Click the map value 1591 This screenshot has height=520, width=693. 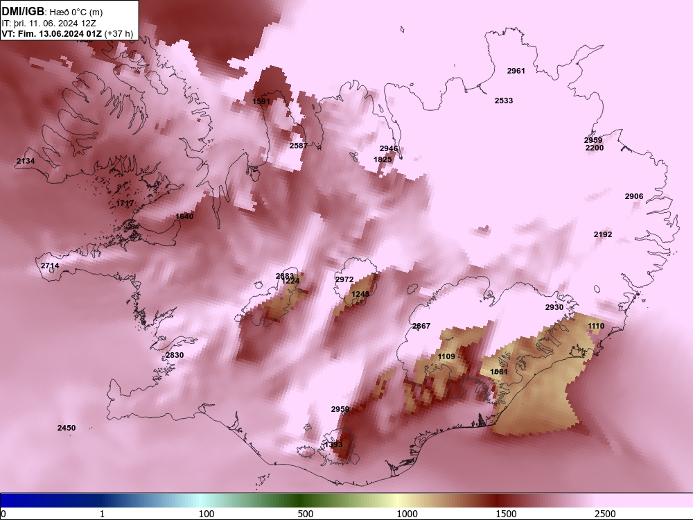click(261, 101)
